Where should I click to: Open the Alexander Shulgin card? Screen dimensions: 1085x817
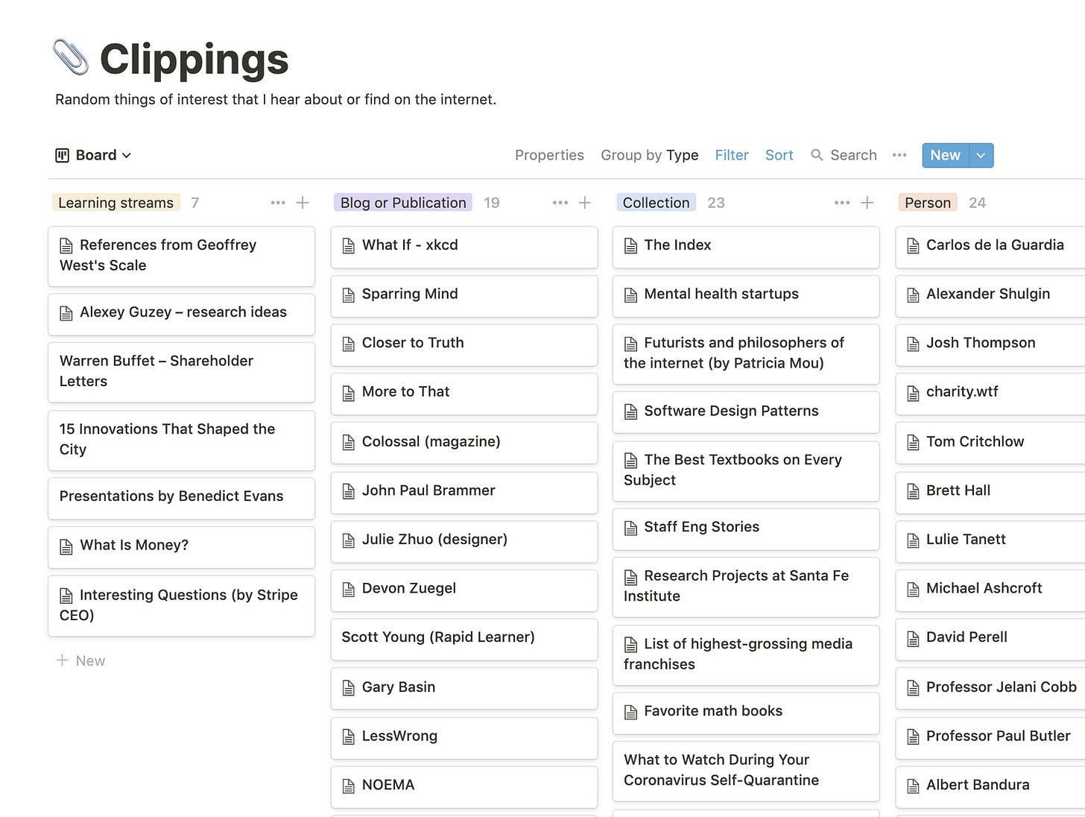[x=990, y=296]
